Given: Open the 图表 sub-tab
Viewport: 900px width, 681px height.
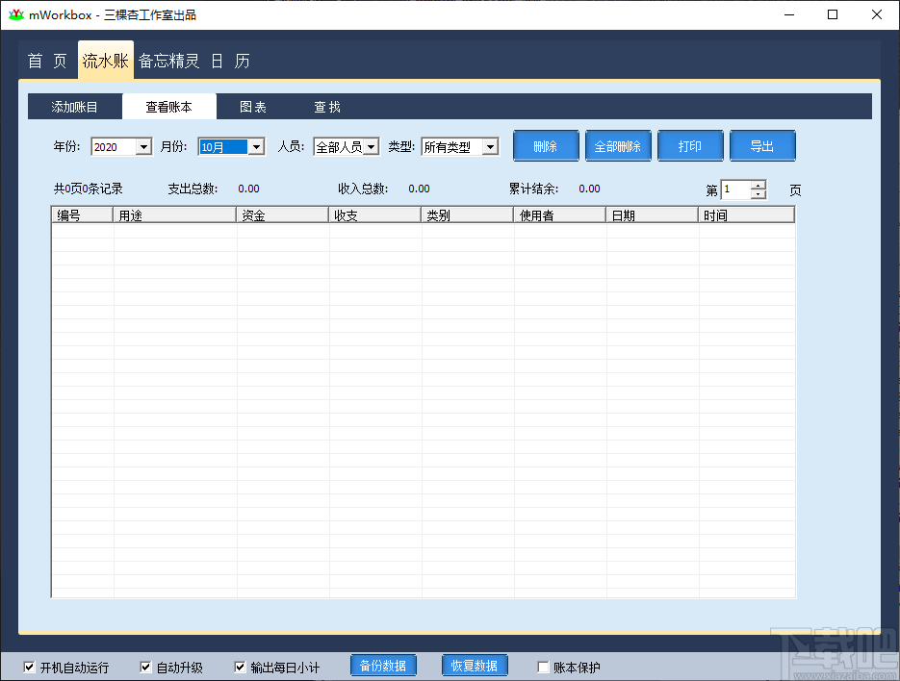Looking at the screenshot, I should point(253,107).
